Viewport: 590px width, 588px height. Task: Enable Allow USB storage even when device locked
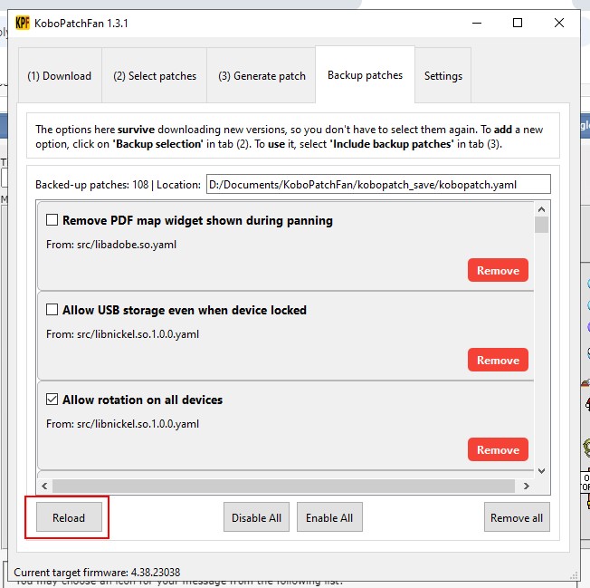pyautogui.click(x=52, y=310)
